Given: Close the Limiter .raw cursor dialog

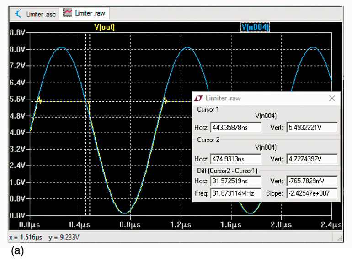Looking at the screenshot, I should 332,98.
